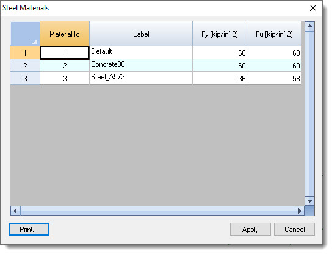Click the Fy [kip/in^2] column header

click(x=220, y=34)
